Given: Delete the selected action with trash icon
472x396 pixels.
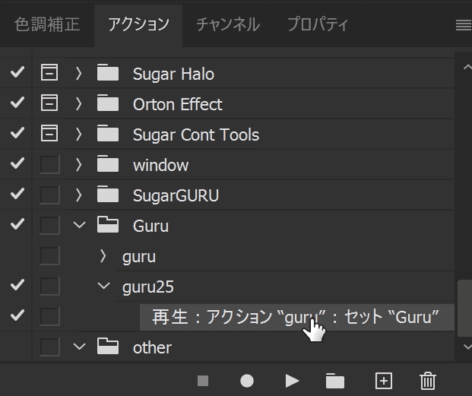Looking at the screenshot, I should (428, 381).
